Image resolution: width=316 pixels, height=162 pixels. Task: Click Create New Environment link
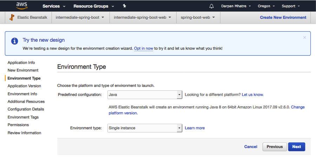click(x=283, y=18)
